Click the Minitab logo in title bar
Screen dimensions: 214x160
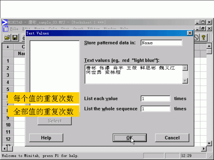coord(5,22)
